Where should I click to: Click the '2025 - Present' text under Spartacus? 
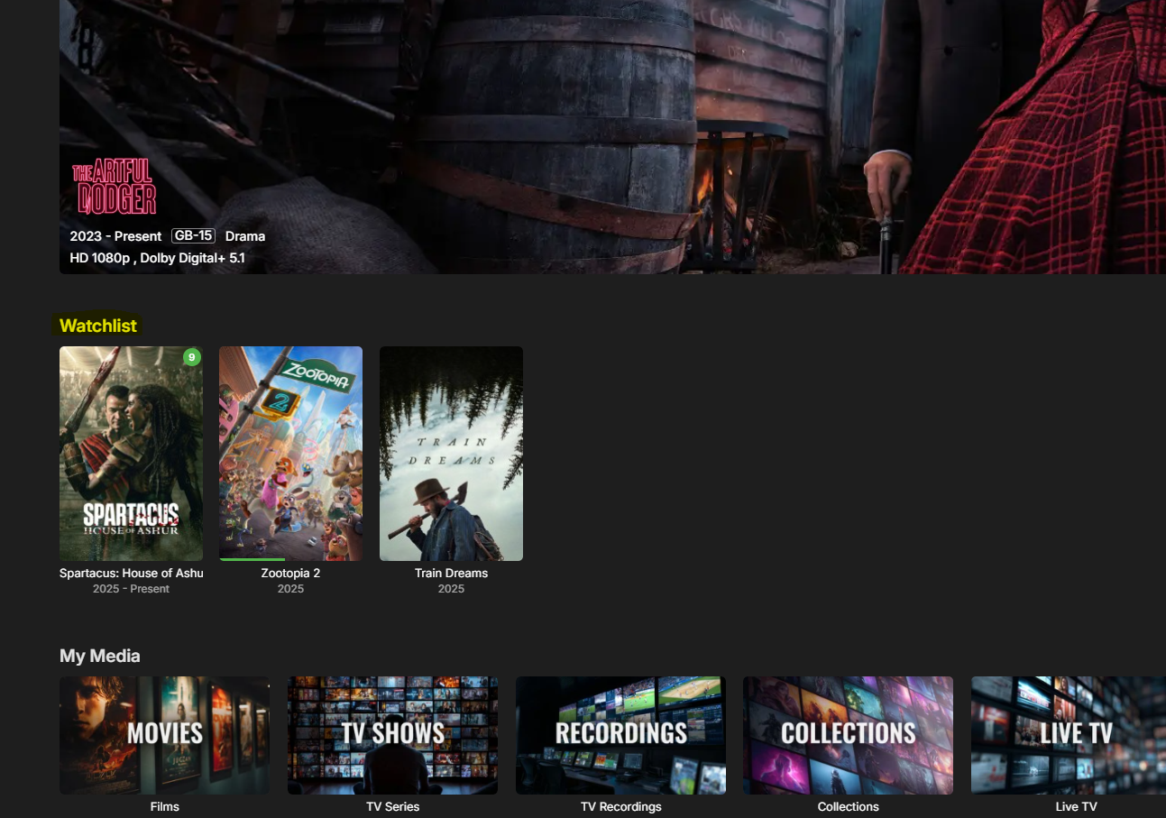coord(131,589)
